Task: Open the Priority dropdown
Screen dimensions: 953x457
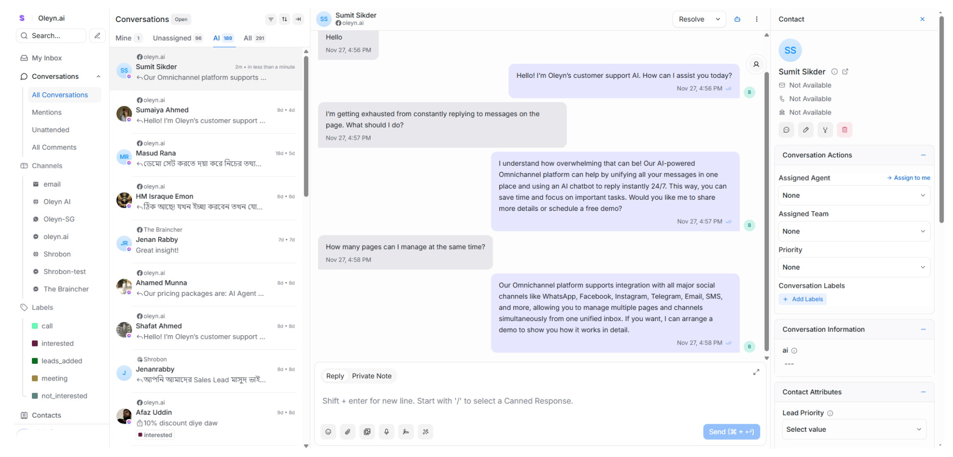Action: [854, 267]
